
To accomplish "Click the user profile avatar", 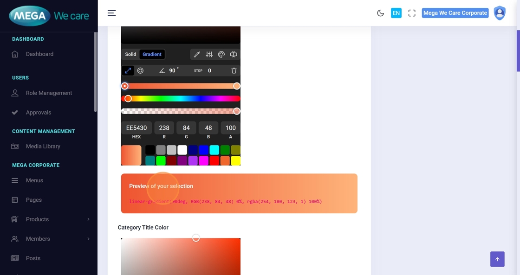I will [x=500, y=13].
